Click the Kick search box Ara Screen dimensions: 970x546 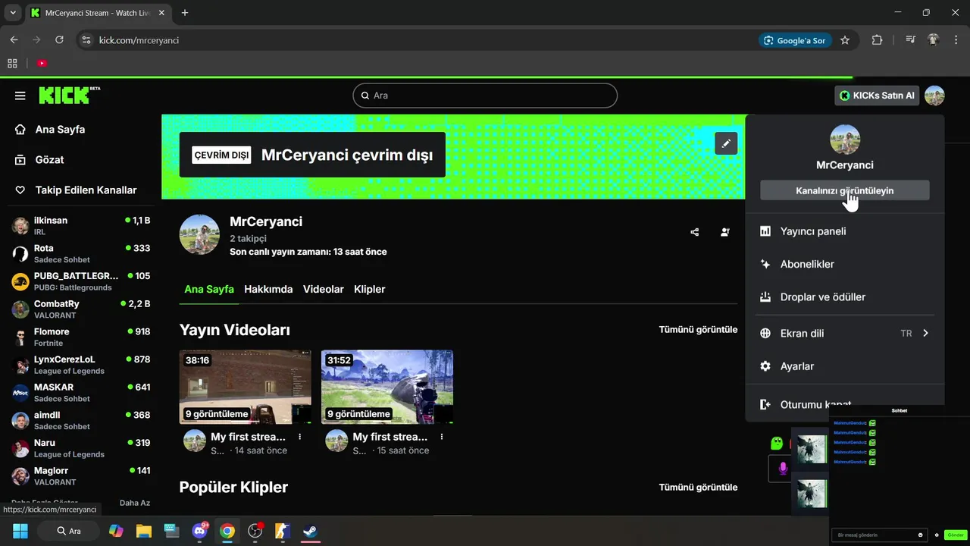pos(485,96)
